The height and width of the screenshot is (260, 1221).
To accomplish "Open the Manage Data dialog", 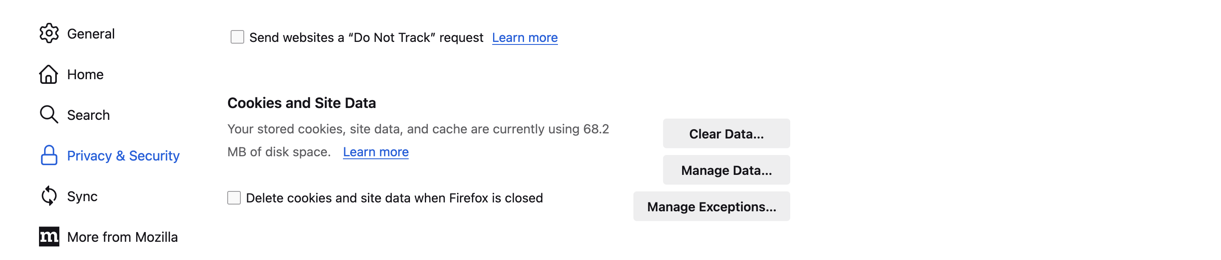I will point(726,170).
